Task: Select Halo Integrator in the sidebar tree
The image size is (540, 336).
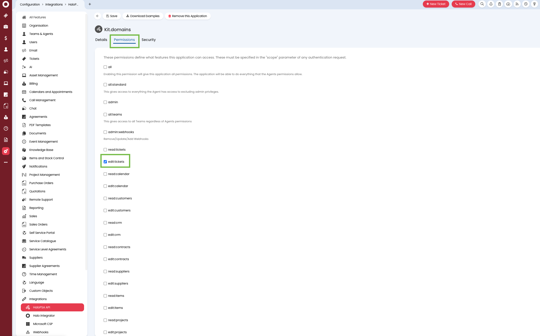Action: pyautogui.click(x=44, y=315)
